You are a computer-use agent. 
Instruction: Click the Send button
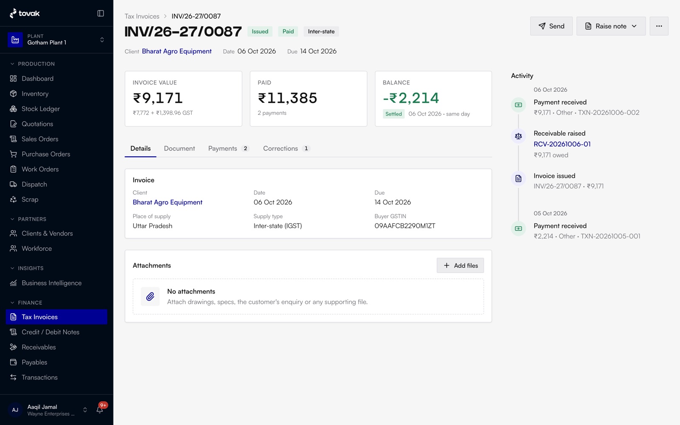click(x=551, y=26)
